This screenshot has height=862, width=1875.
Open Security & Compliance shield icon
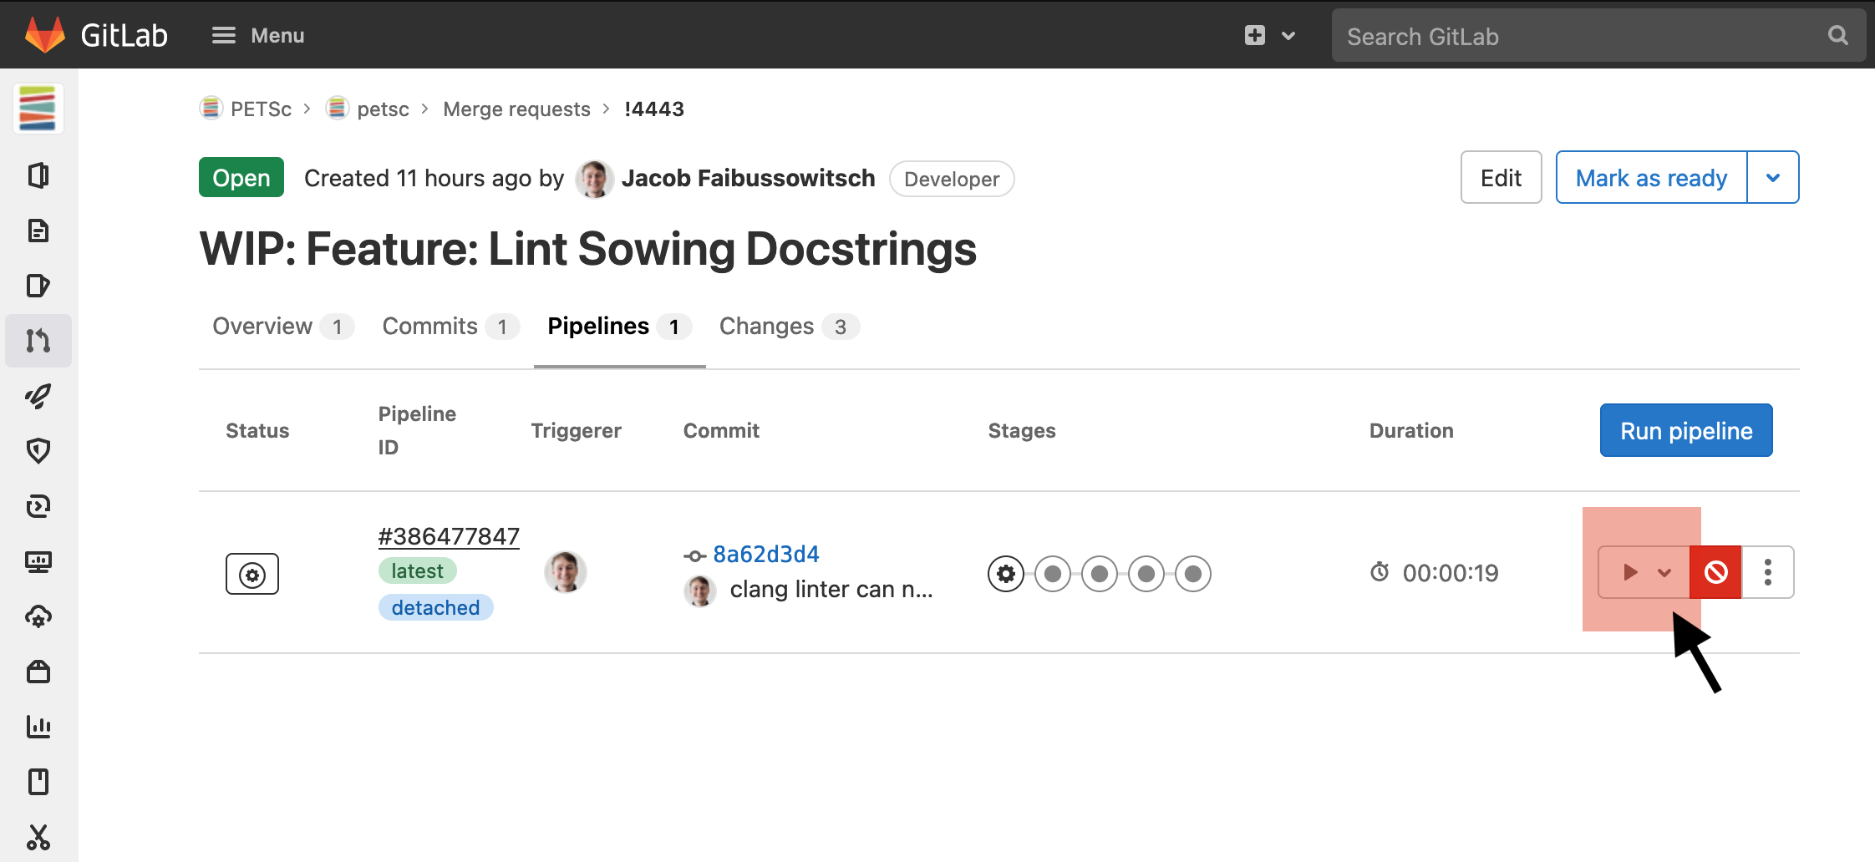tap(38, 451)
